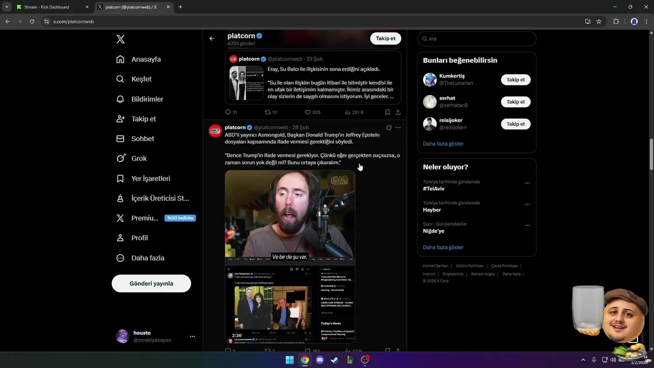
Task: Open options for Hayber trend
Action: click(527, 204)
